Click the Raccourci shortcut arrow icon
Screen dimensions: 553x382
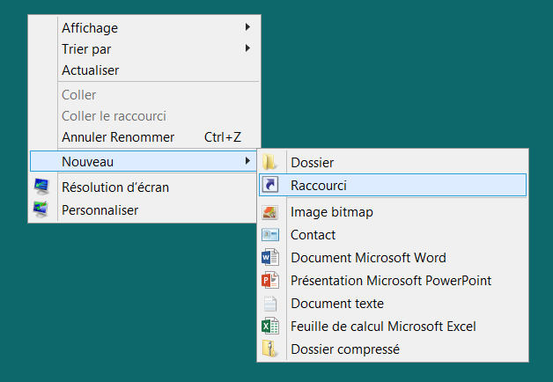pyautogui.click(x=270, y=185)
